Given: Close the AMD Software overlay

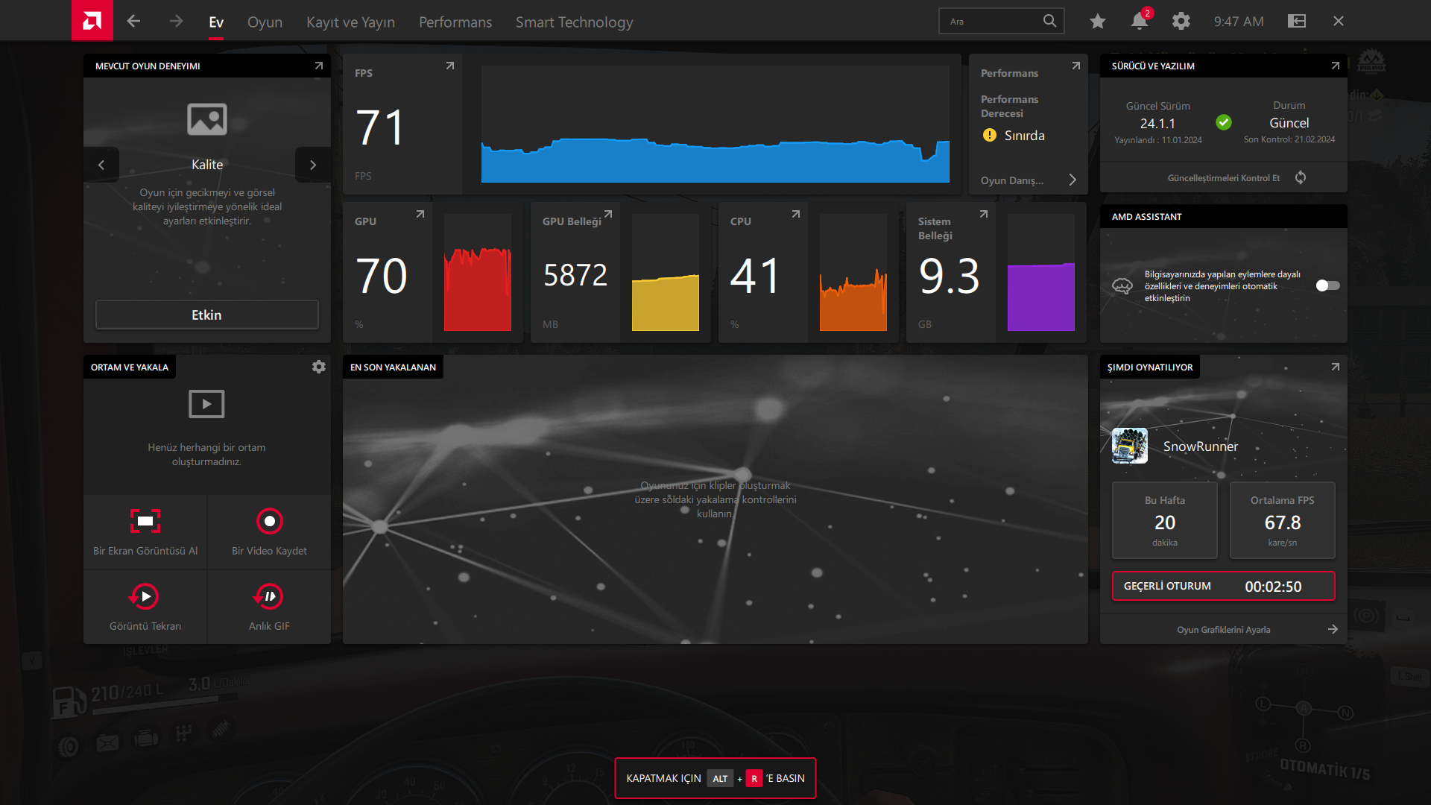Looking at the screenshot, I should pyautogui.click(x=1339, y=21).
